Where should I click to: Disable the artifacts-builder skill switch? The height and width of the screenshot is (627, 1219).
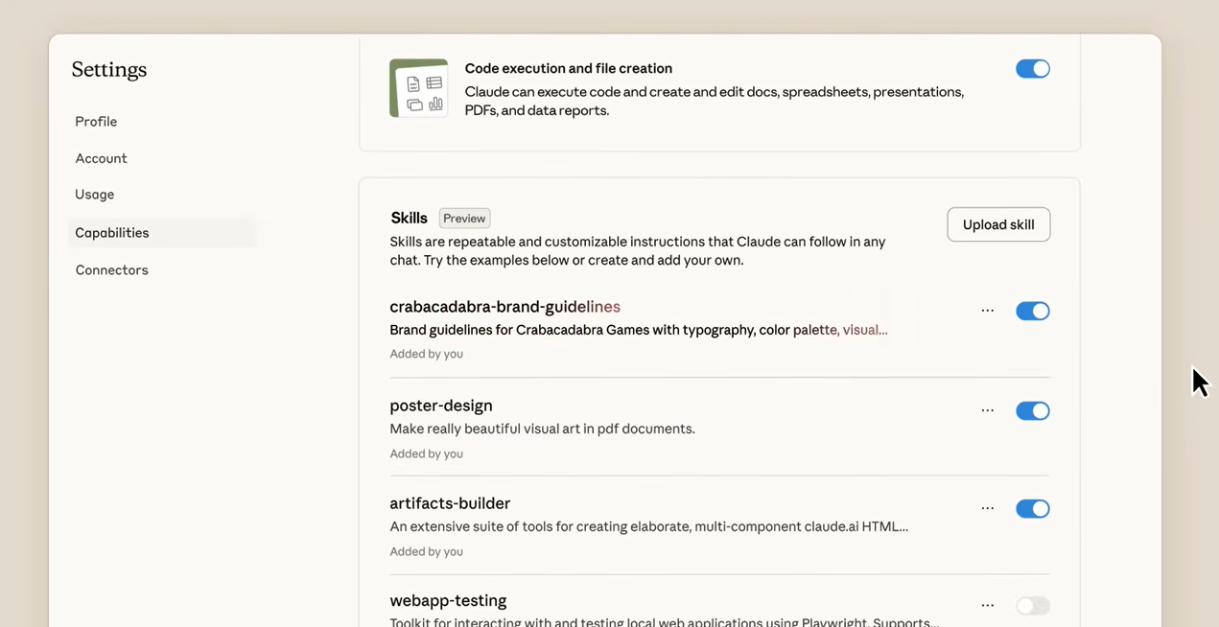click(1032, 508)
